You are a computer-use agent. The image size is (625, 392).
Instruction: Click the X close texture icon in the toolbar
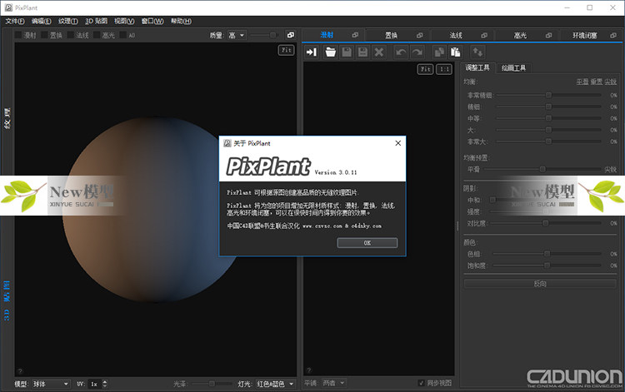pyautogui.click(x=379, y=52)
